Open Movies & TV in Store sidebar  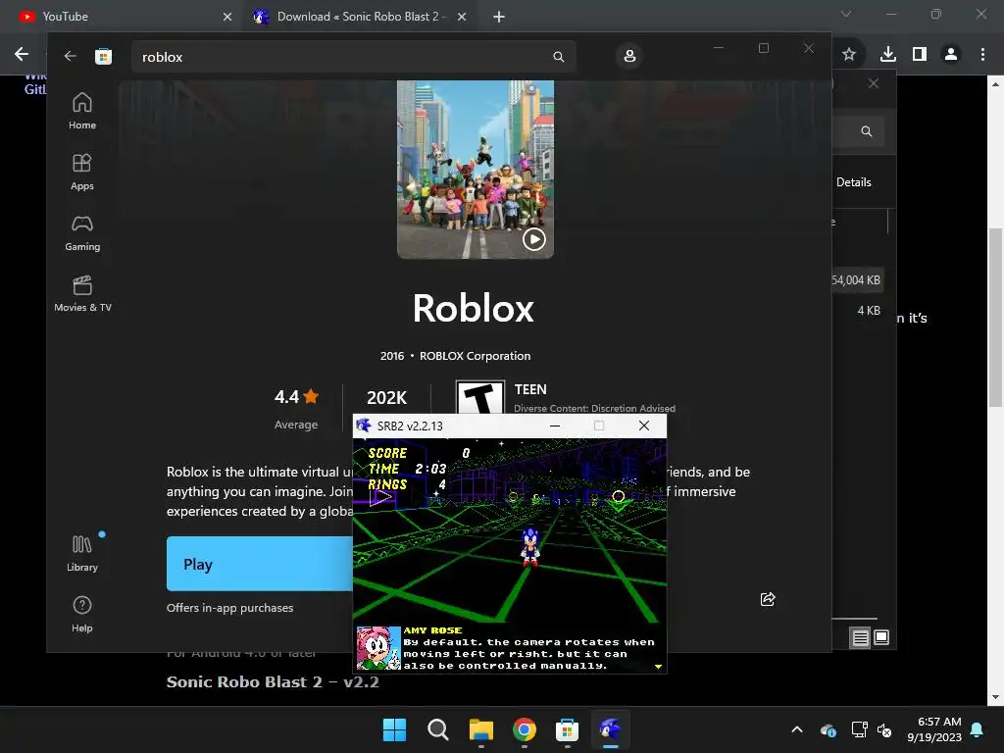pyautogui.click(x=82, y=293)
